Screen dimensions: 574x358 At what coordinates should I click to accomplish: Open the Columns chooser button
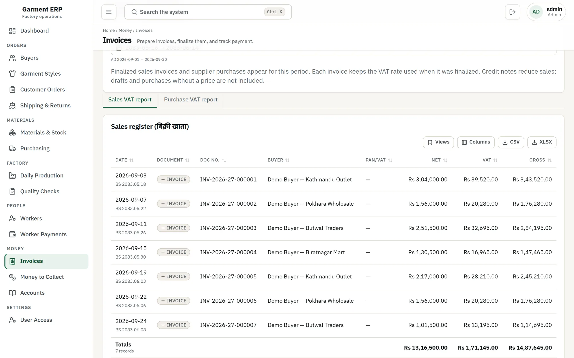point(476,142)
